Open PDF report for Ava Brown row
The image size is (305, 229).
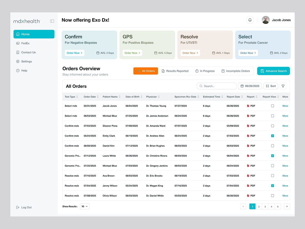click(x=251, y=176)
